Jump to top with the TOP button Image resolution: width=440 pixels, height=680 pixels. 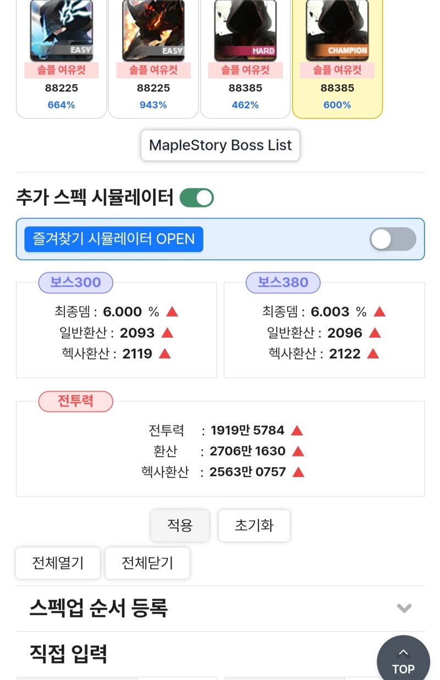(x=403, y=660)
